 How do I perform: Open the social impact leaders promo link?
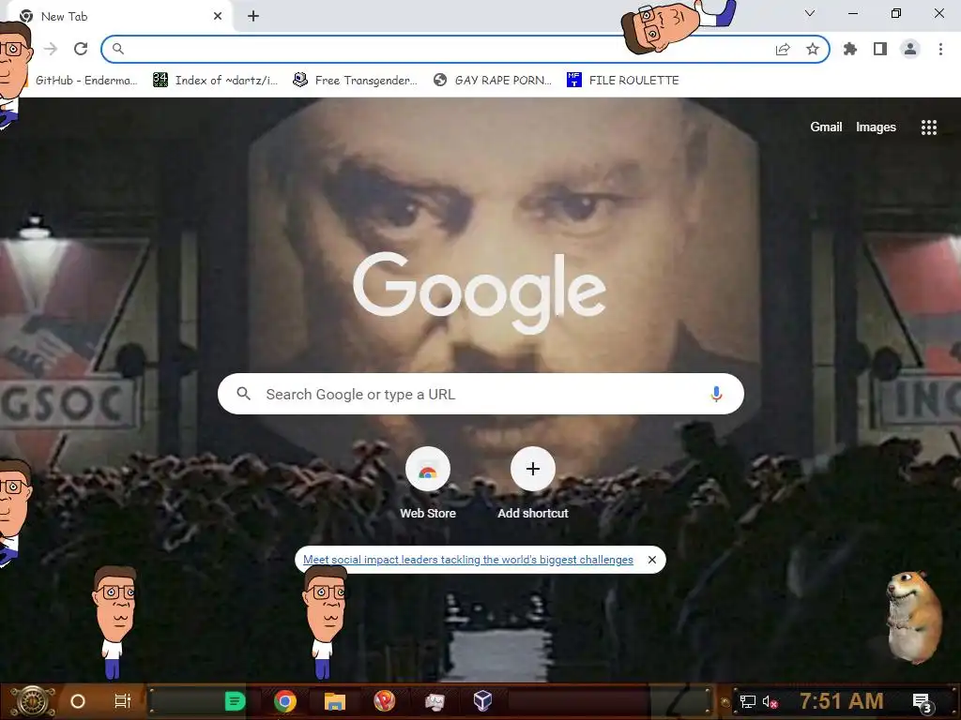click(x=467, y=560)
